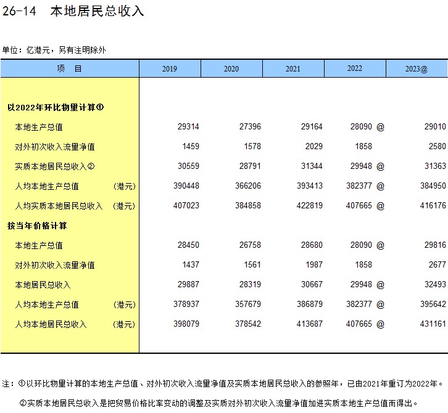Screen dimensions: 448x413
Task: Select the cell showing 2029
Action: tap(314, 147)
